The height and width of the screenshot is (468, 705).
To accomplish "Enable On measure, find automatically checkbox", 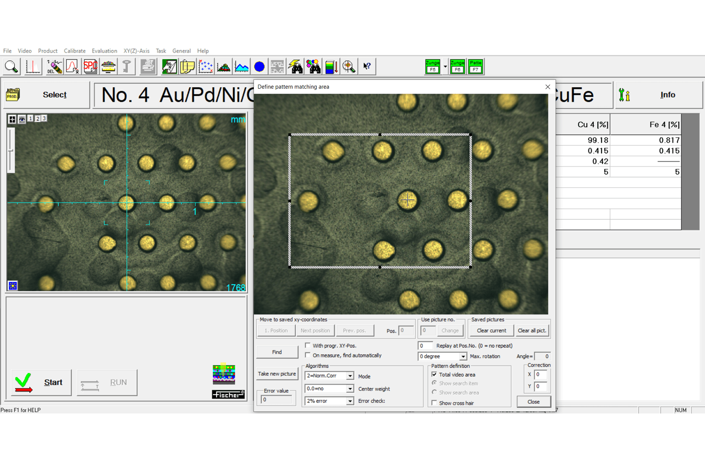I will coord(308,355).
